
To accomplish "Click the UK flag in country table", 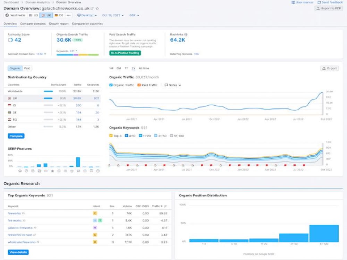I will click(9, 98).
